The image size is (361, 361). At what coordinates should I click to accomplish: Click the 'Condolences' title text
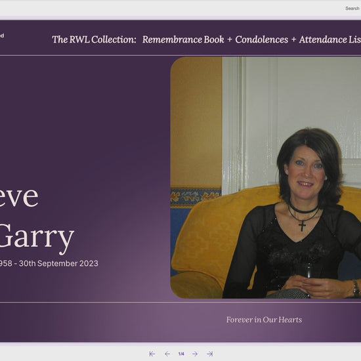[261, 39]
